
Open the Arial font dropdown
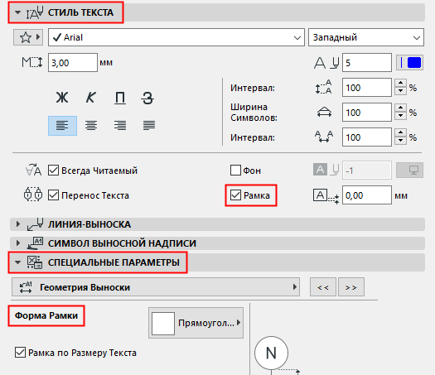[x=176, y=37]
